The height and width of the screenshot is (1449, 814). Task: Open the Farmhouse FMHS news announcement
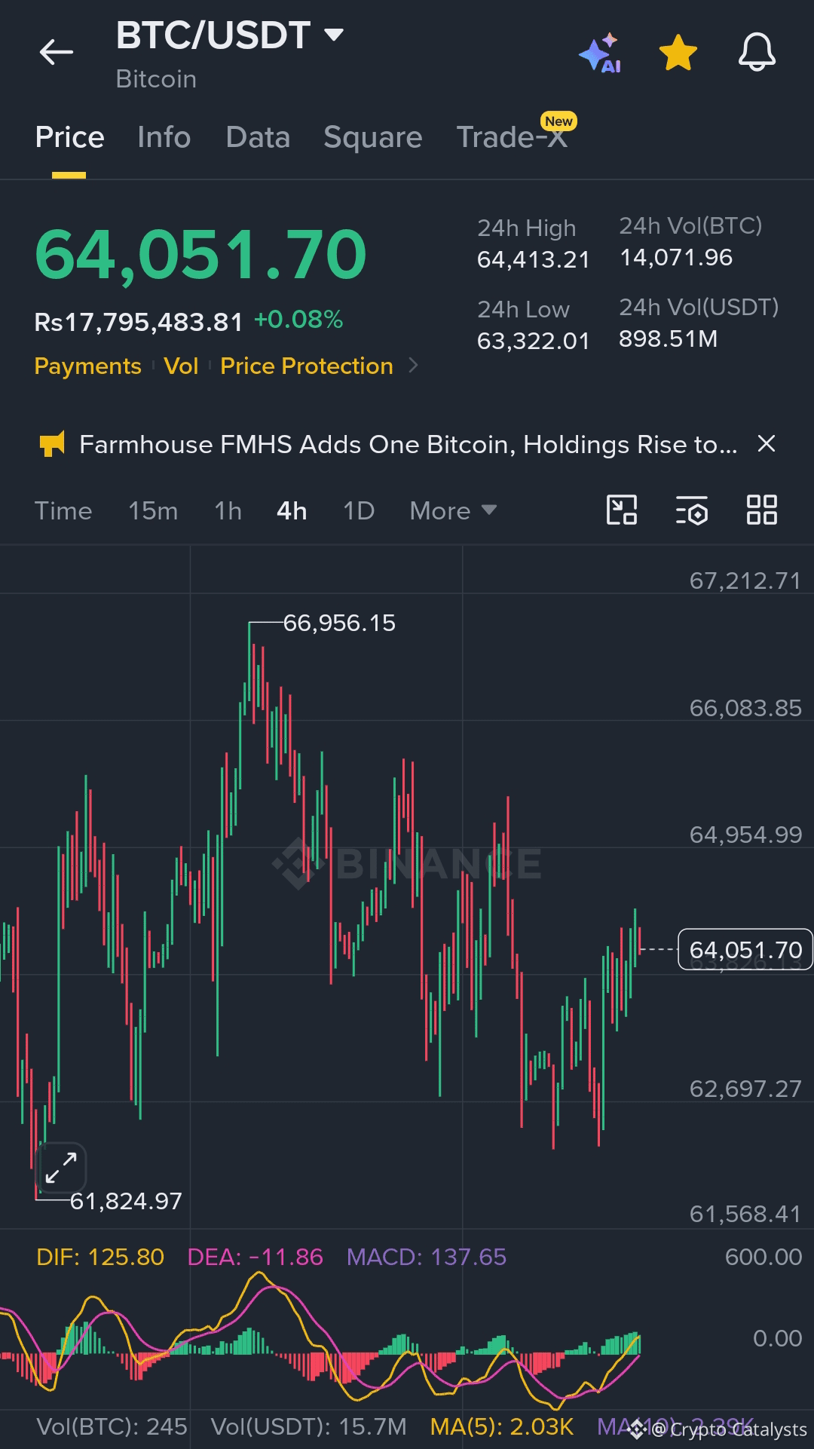coord(408,445)
